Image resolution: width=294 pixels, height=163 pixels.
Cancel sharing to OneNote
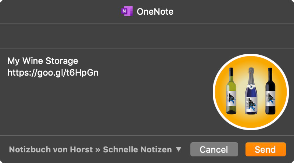click(214, 149)
